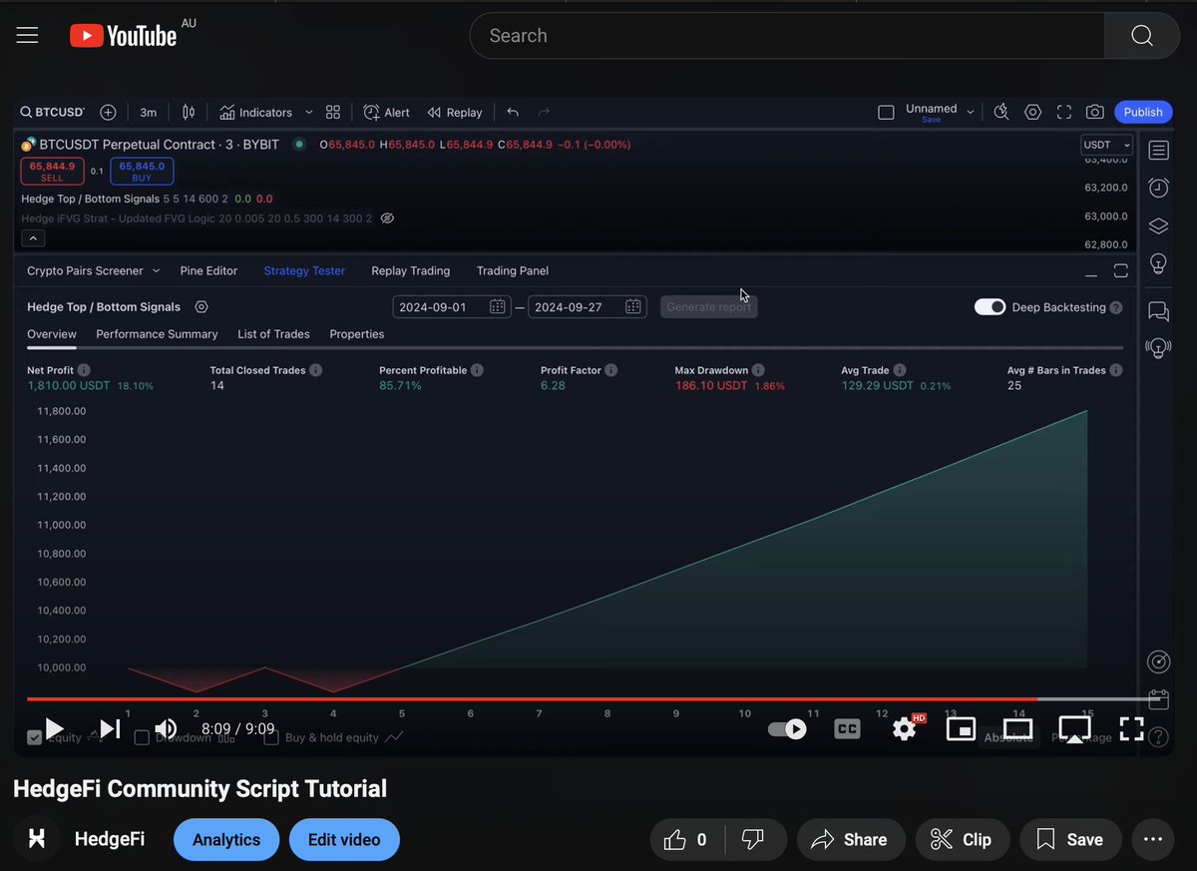The width and height of the screenshot is (1197, 871).
Task: Open chart settings hexagon icon
Action: pos(1033,113)
